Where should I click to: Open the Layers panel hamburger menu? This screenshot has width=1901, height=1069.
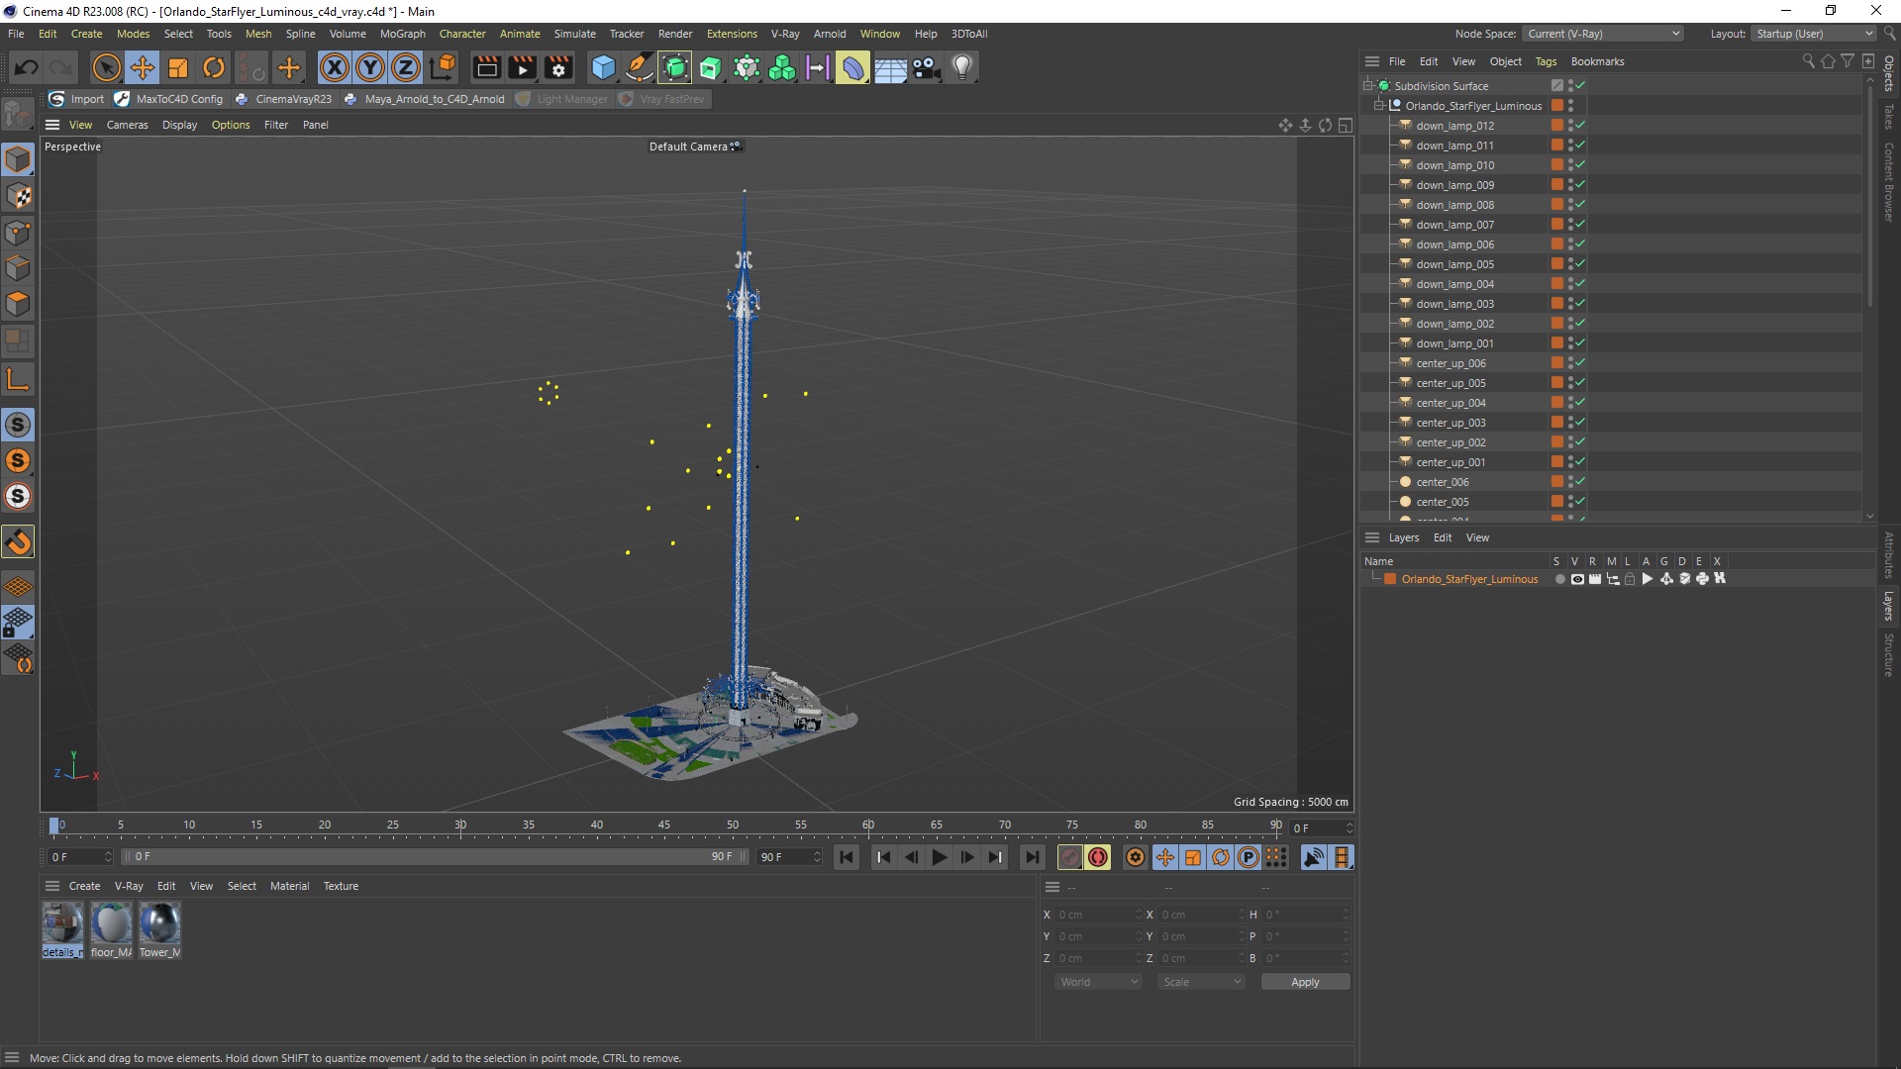tap(1371, 537)
